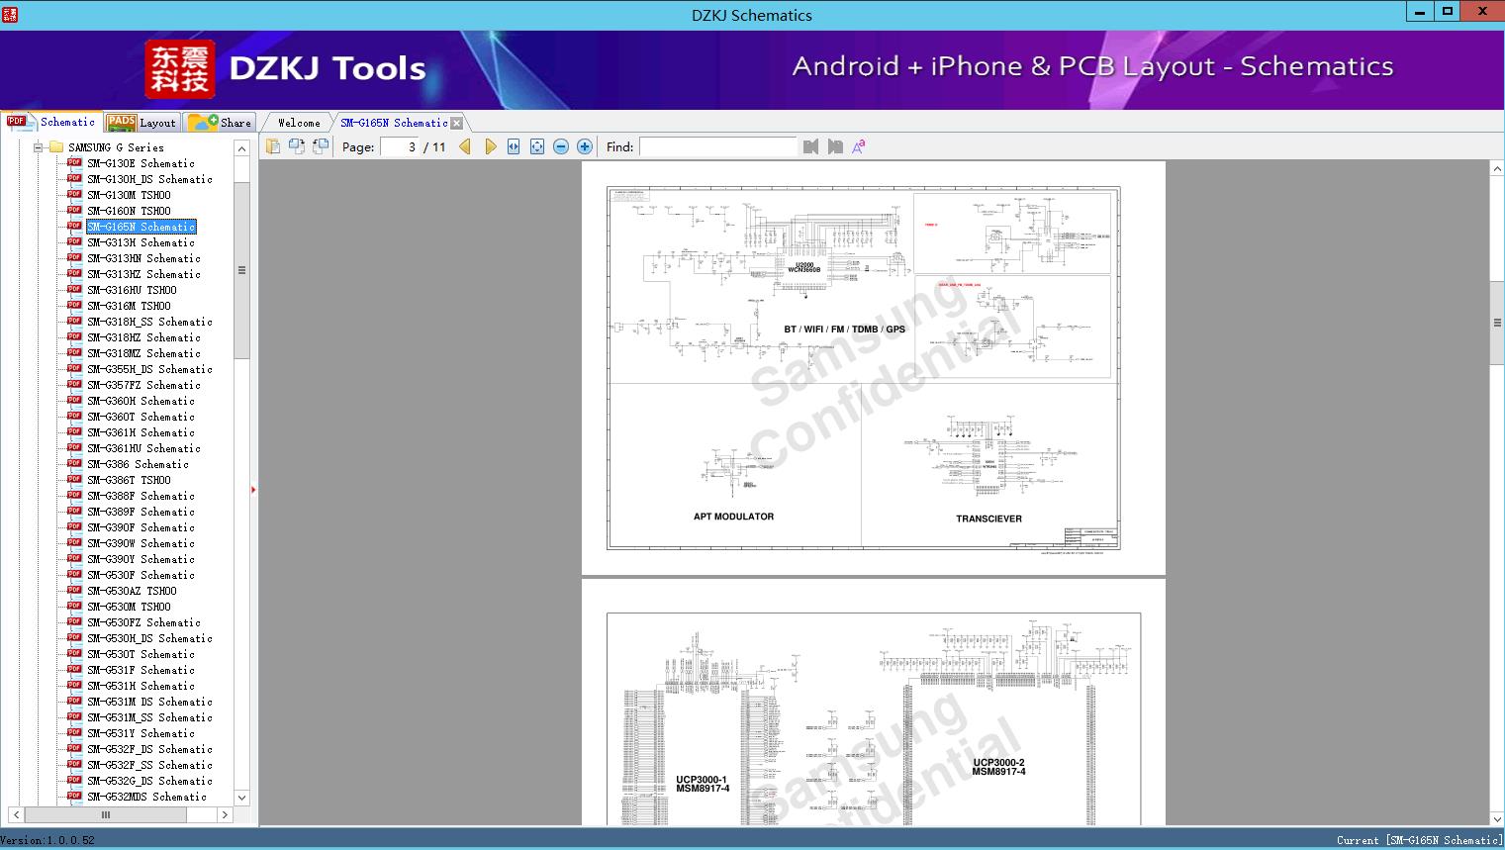Click tree panel scroll up arrow
The height and width of the screenshot is (850, 1505).
pos(241,148)
